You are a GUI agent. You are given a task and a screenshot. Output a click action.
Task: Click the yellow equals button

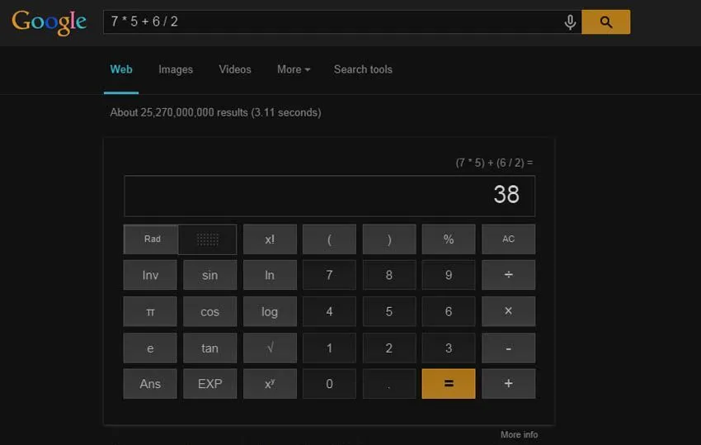click(x=449, y=384)
